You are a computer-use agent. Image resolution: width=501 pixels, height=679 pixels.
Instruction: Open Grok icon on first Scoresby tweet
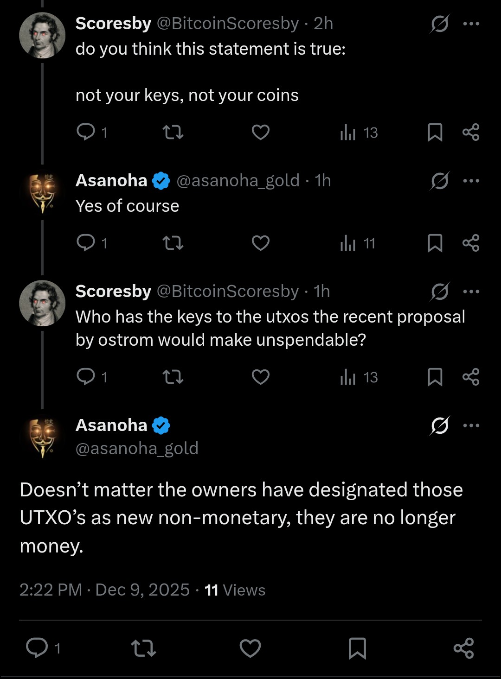pos(439,24)
